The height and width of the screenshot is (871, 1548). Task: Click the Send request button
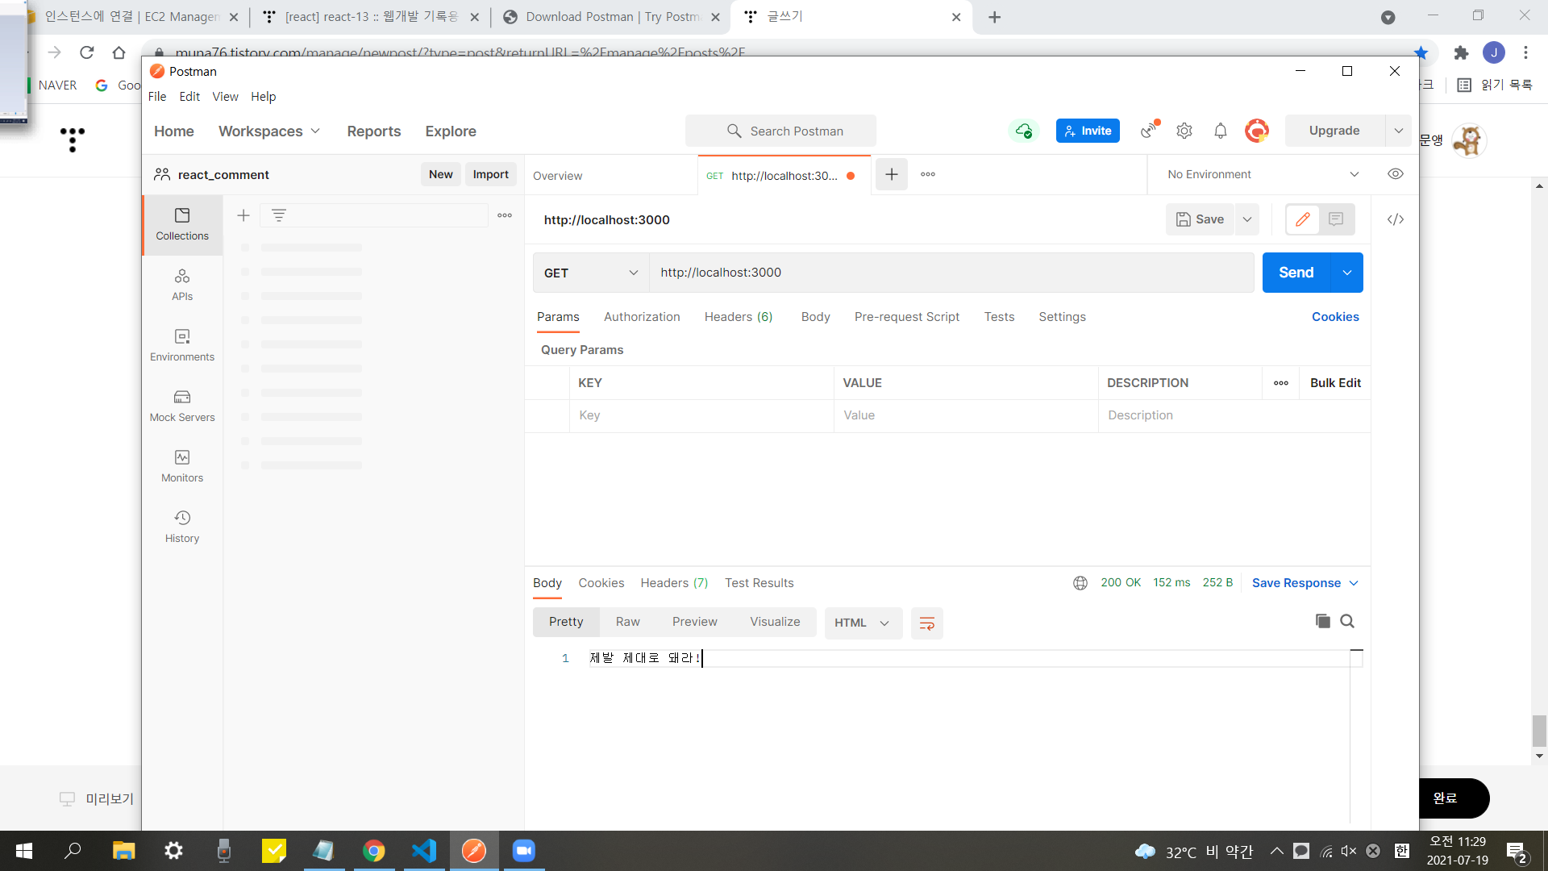[1296, 273]
